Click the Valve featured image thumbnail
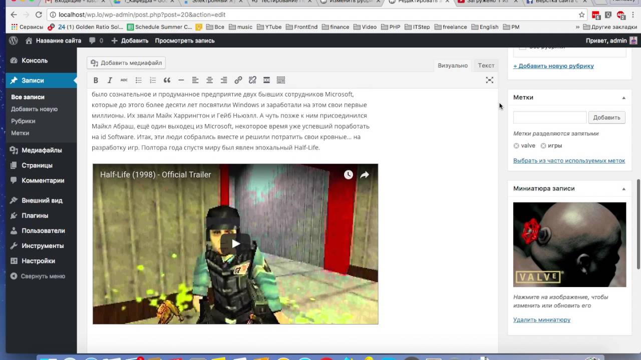Screen dimensions: 641x360 point(569,244)
